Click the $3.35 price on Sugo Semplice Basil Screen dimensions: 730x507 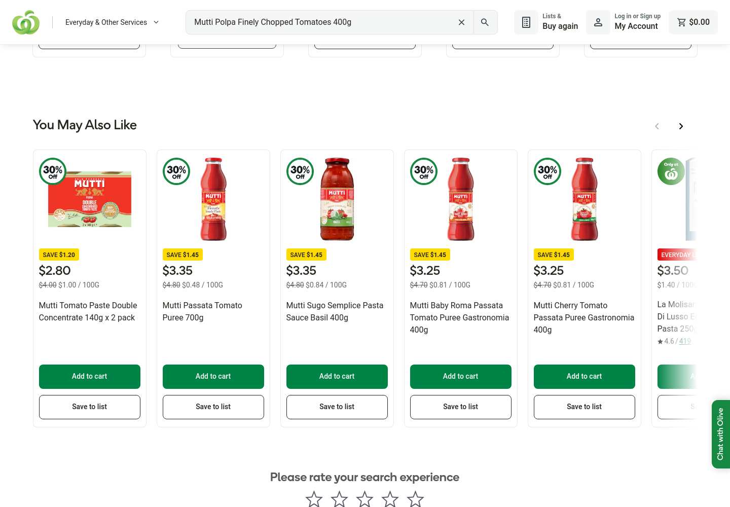tap(301, 271)
